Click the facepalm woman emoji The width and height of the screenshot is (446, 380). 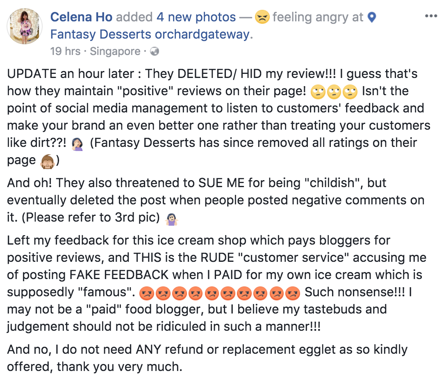pos(77,144)
